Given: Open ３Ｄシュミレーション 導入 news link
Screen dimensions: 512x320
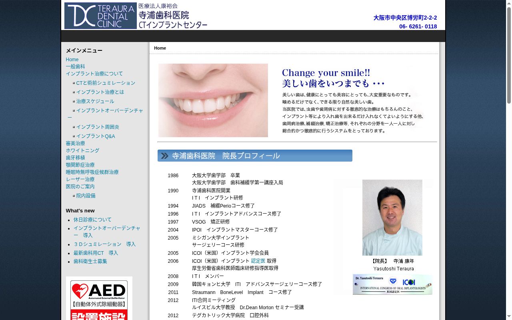Looking at the screenshot, I should click(104, 244).
